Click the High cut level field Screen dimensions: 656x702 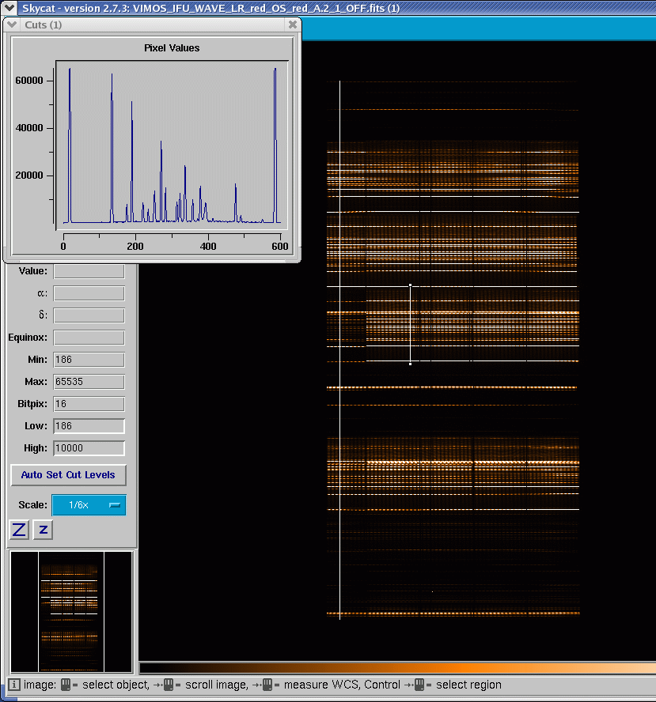click(89, 448)
